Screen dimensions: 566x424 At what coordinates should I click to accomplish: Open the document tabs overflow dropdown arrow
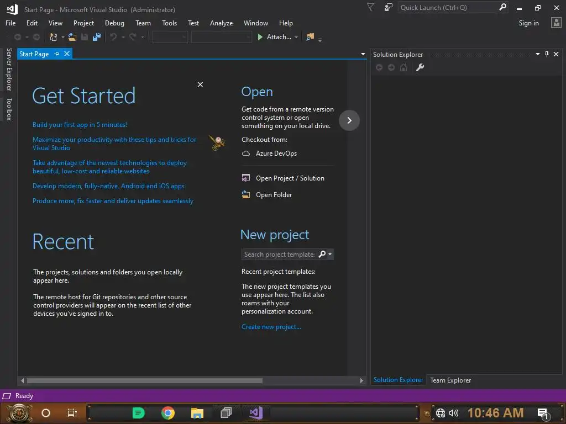[363, 55]
